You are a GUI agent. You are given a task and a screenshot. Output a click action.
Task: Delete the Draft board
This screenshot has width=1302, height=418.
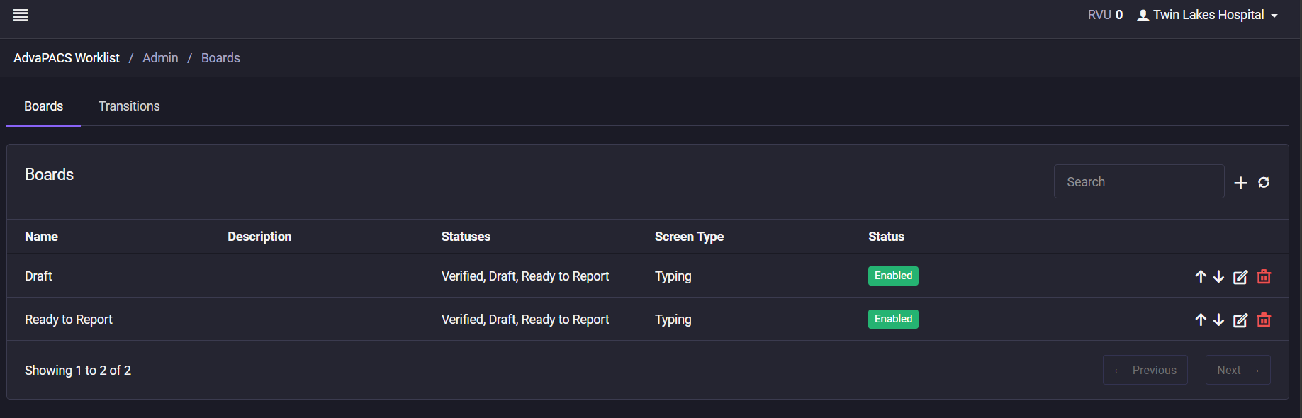coord(1264,276)
